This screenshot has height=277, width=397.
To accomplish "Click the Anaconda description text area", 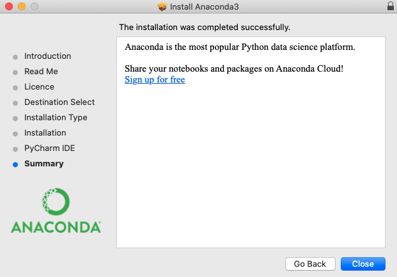I will [251, 142].
